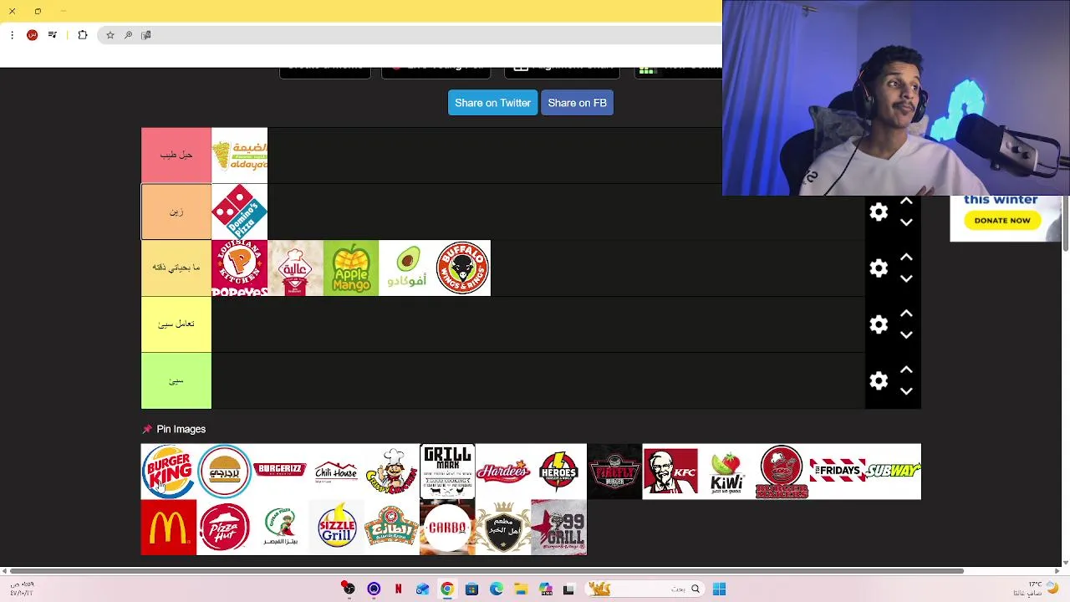Viewport: 1070px width, 602px height.
Task: Move the green tier row down
Action: click(906, 391)
